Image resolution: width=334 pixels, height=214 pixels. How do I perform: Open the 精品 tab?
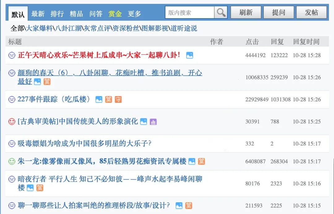click(x=76, y=14)
